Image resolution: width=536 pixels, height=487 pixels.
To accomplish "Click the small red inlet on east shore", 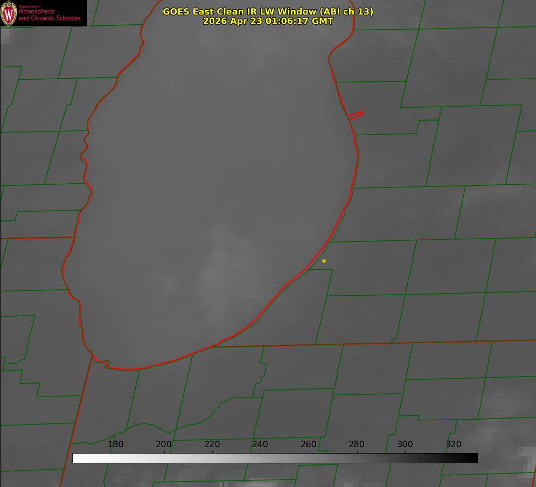I will 356,115.
